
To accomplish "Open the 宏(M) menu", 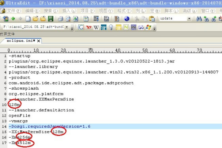I will point(155,11).
